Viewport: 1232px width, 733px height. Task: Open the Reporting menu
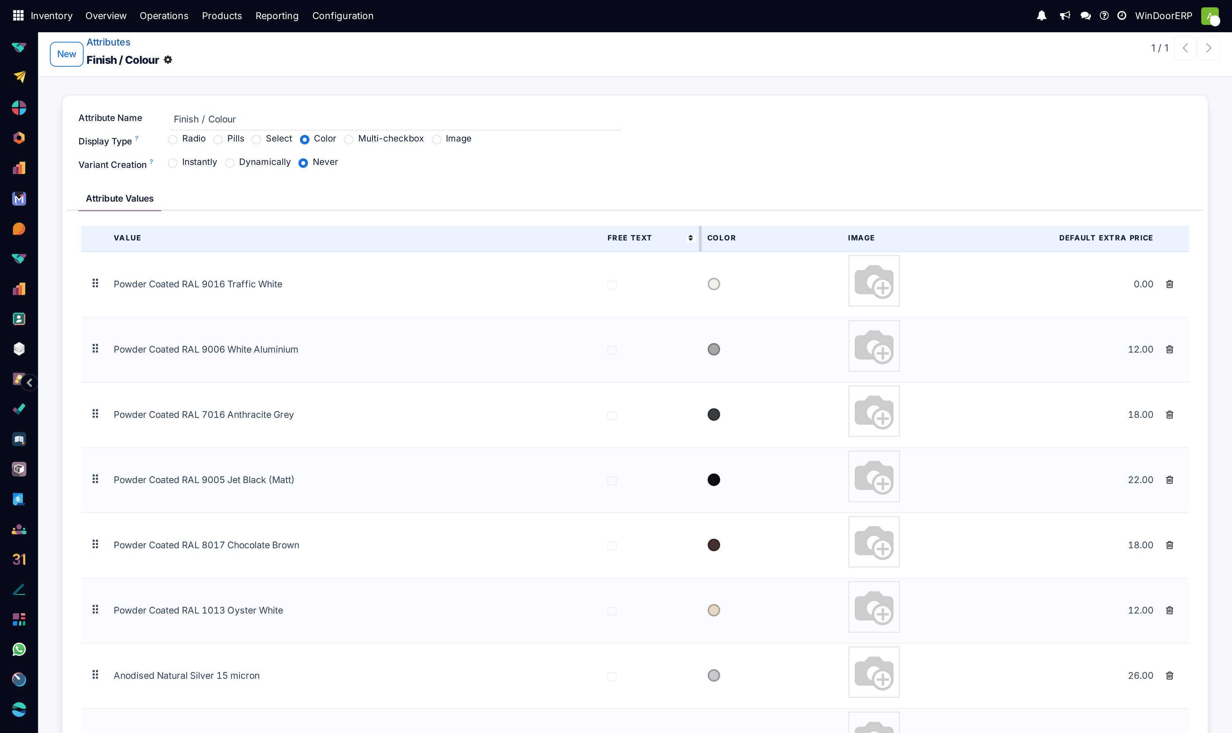point(277,16)
